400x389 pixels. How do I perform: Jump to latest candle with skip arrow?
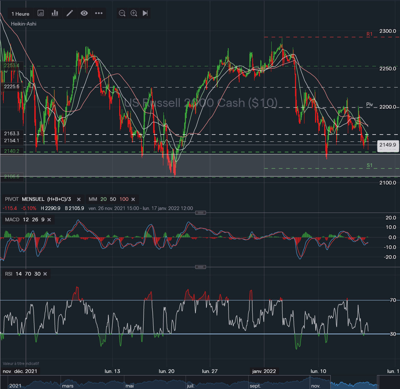tap(145, 13)
